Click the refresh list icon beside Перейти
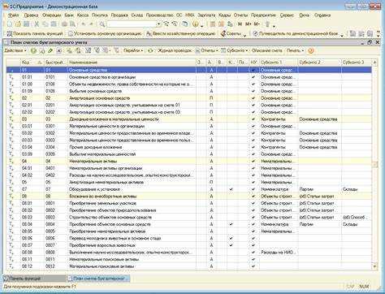 tap(150, 50)
